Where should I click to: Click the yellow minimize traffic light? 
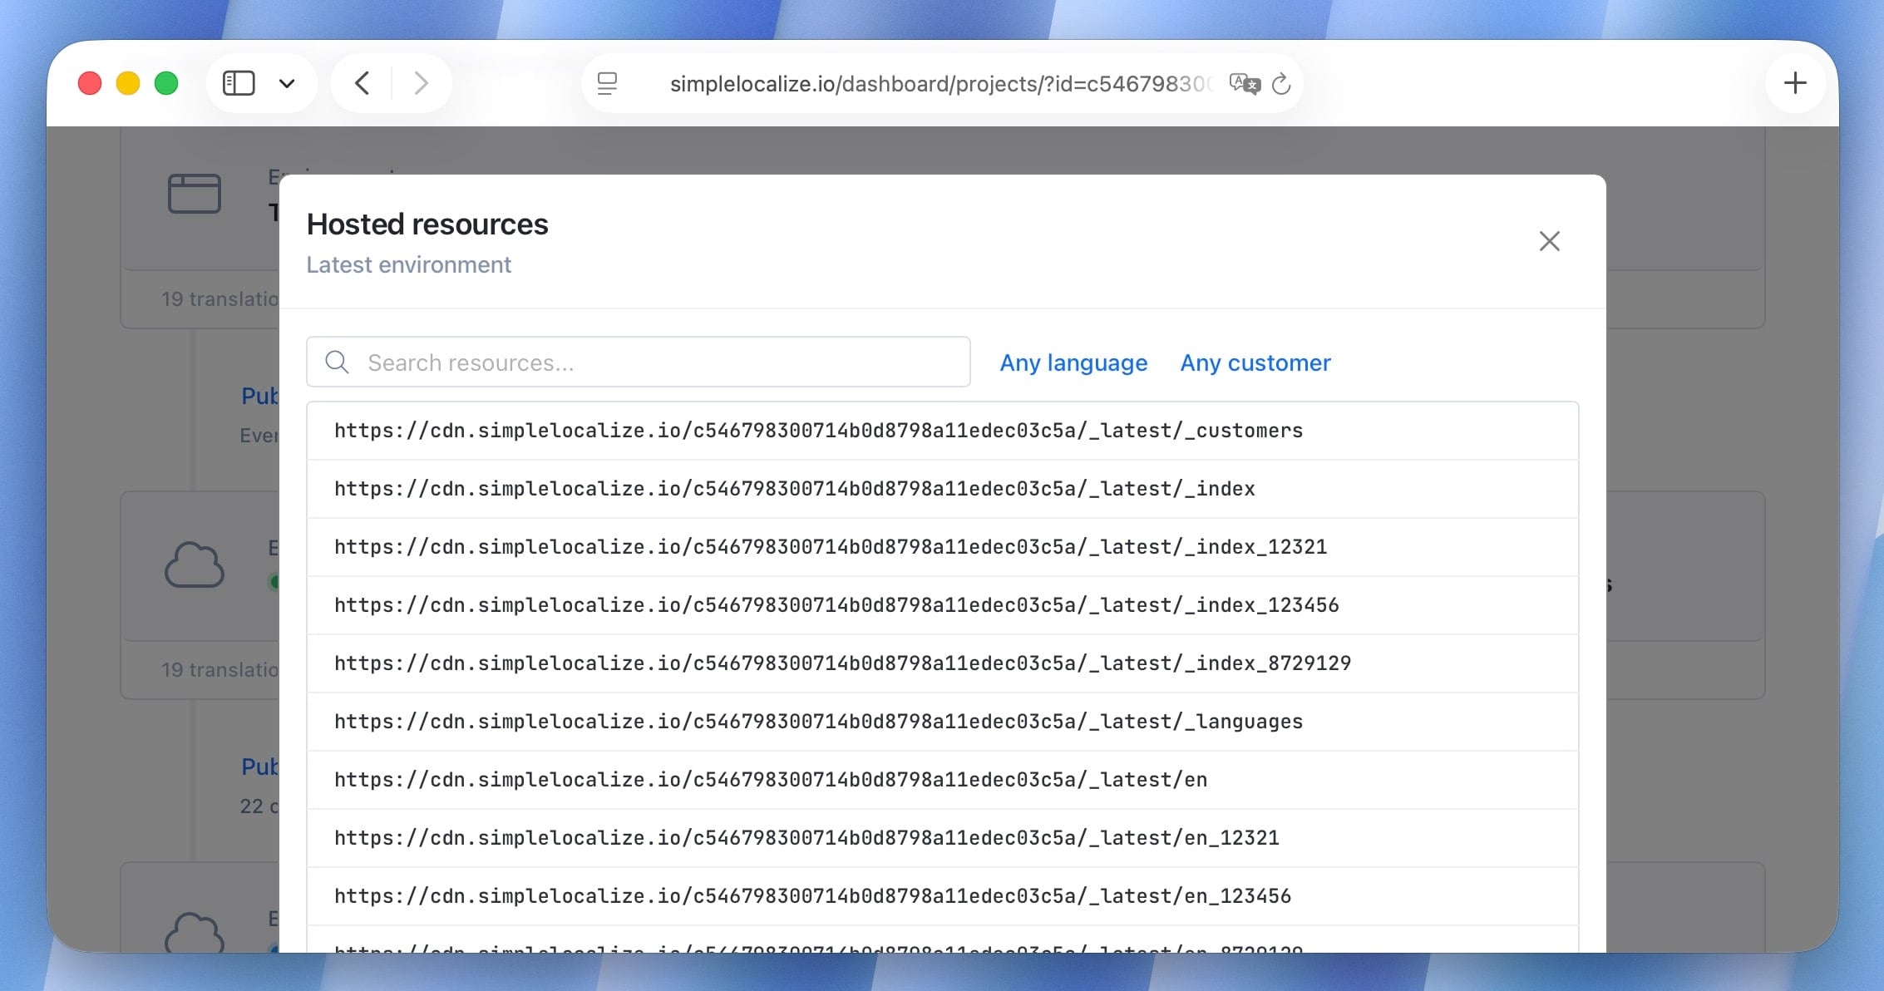click(x=127, y=83)
